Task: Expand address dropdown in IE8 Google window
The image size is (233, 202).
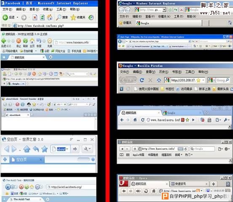Action: [164, 10]
